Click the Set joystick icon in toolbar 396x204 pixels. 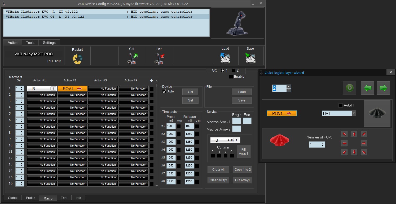click(x=159, y=59)
